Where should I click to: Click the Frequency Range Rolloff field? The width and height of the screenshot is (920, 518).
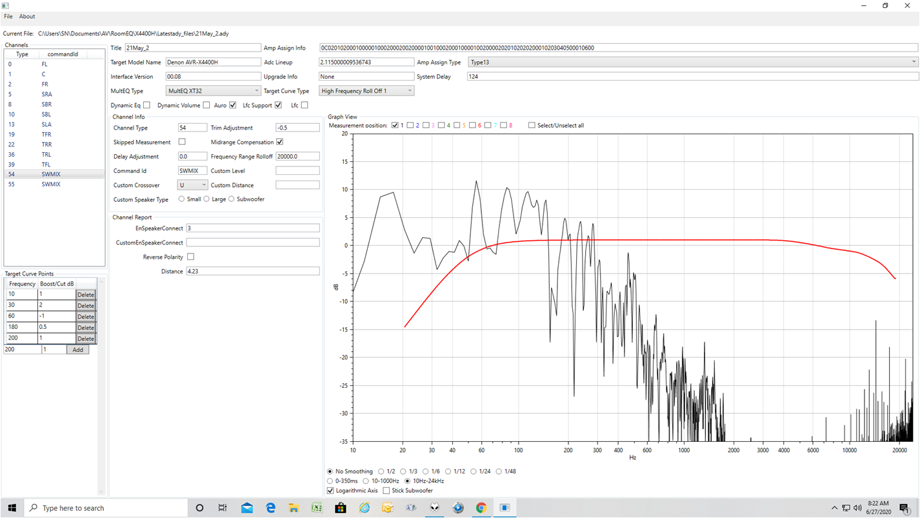point(297,156)
